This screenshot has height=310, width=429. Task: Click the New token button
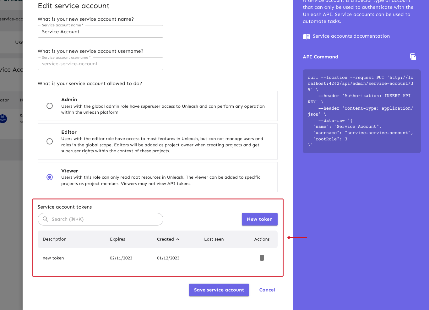coord(259,219)
